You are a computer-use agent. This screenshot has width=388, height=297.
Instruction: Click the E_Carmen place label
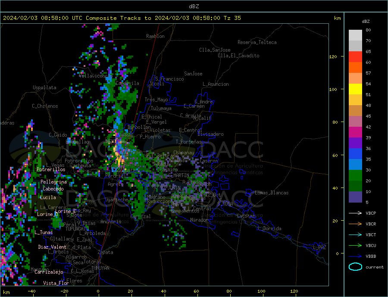pyautogui.click(x=194, y=106)
